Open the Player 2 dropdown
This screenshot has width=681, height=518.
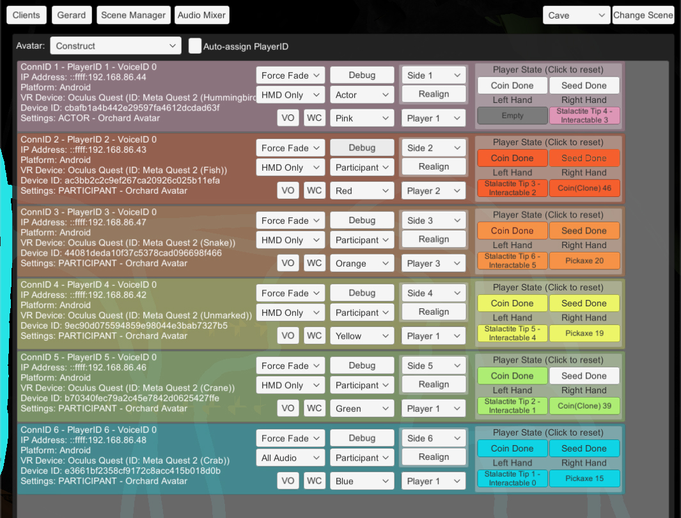pos(434,191)
